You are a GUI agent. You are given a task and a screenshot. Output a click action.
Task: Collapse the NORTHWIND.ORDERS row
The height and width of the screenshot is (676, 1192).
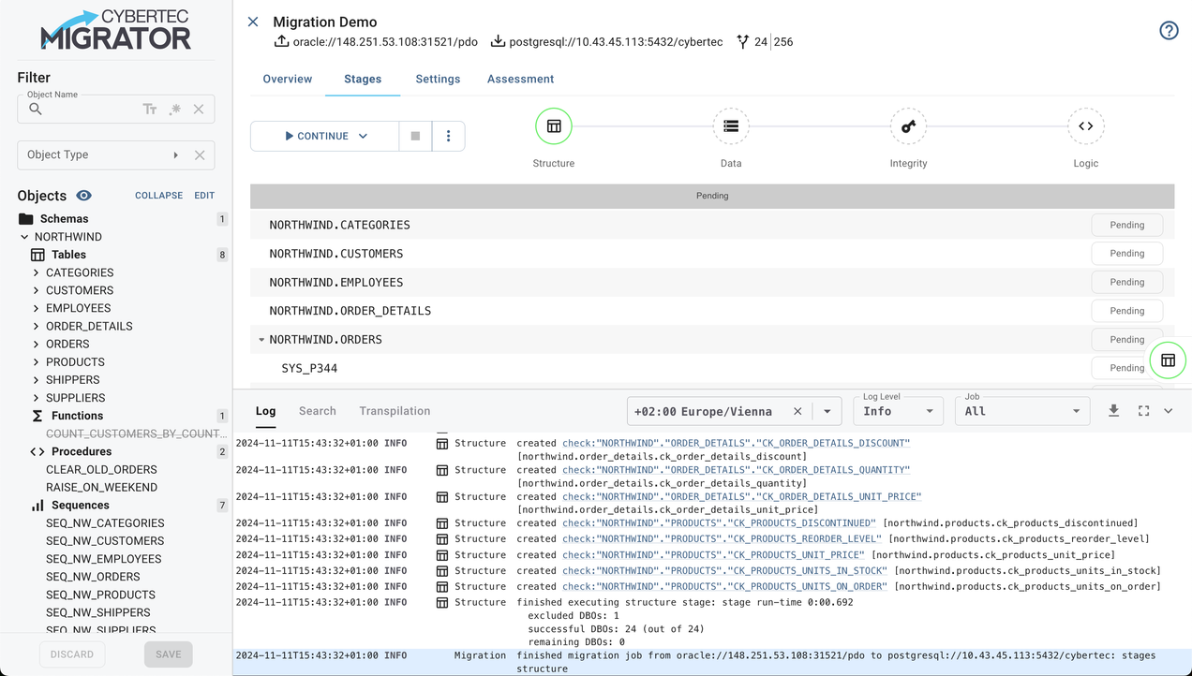(261, 340)
